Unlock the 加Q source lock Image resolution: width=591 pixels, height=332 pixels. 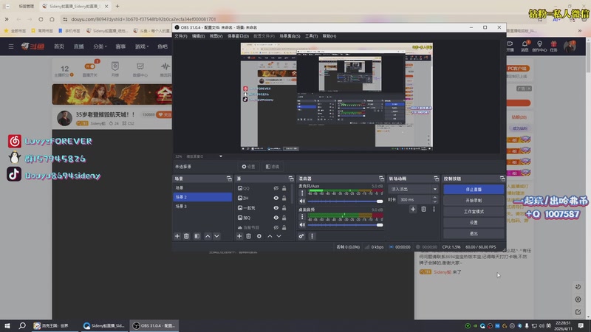point(284,218)
